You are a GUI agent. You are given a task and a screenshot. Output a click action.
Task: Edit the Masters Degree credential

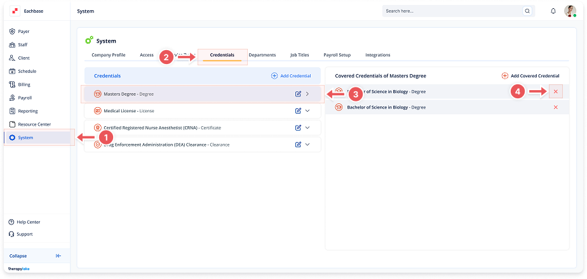tap(298, 94)
